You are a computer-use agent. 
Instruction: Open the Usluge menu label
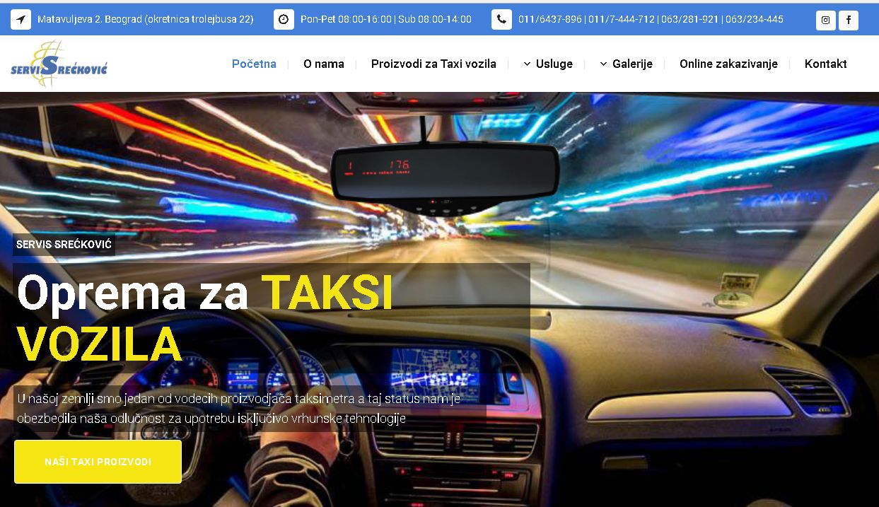click(554, 64)
